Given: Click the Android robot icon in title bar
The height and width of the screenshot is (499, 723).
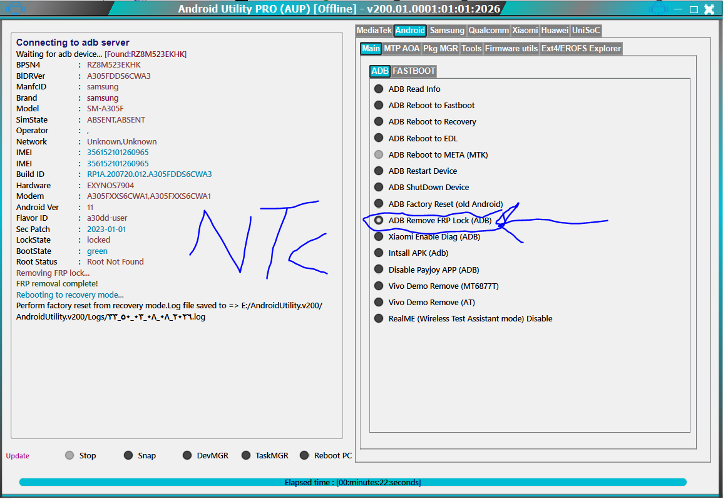Looking at the screenshot, I should tap(15, 9).
